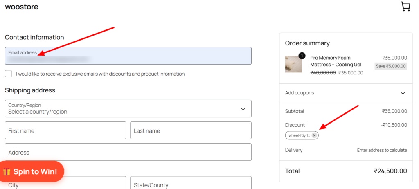Click into the First name field
Viewport: 419px width, 189px height.
click(x=65, y=130)
